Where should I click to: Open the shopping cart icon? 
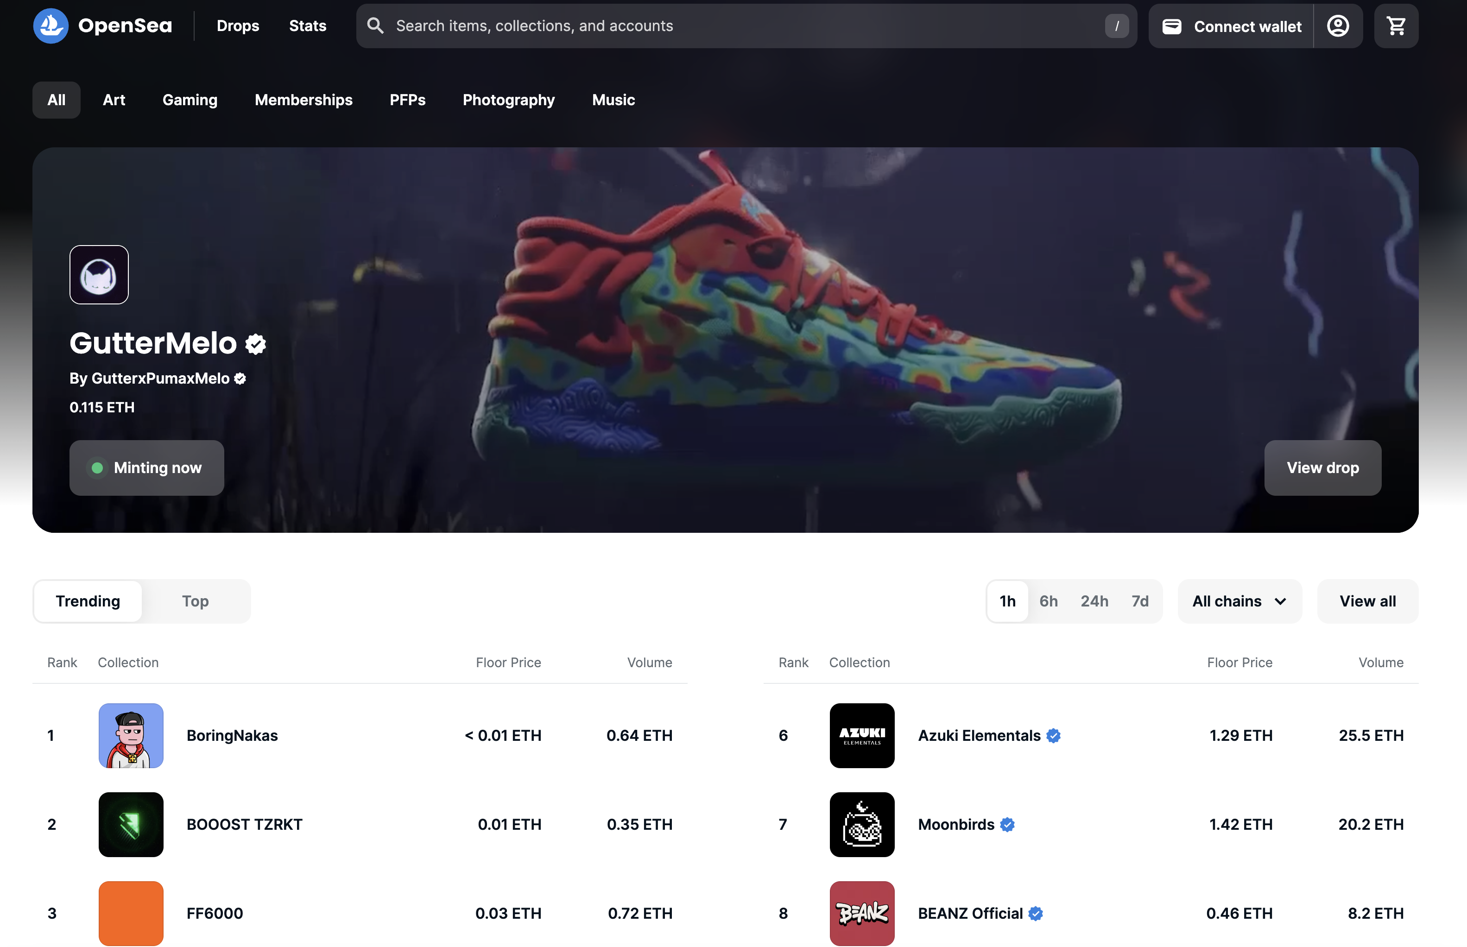[1396, 26]
